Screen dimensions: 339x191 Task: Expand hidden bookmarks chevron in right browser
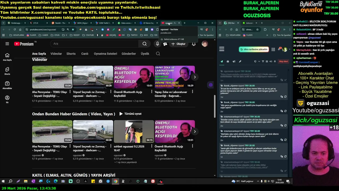point(267,35)
